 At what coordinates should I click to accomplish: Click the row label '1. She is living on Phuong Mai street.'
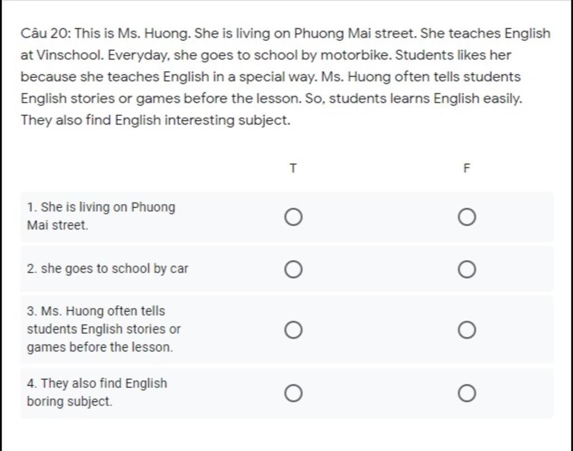click(x=101, y=216)
